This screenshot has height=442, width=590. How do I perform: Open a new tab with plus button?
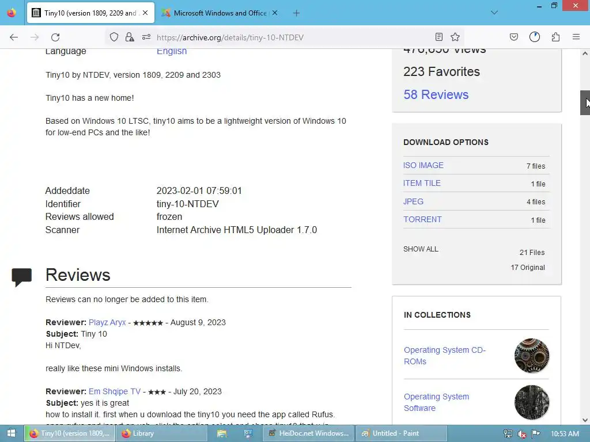point(297,13)
